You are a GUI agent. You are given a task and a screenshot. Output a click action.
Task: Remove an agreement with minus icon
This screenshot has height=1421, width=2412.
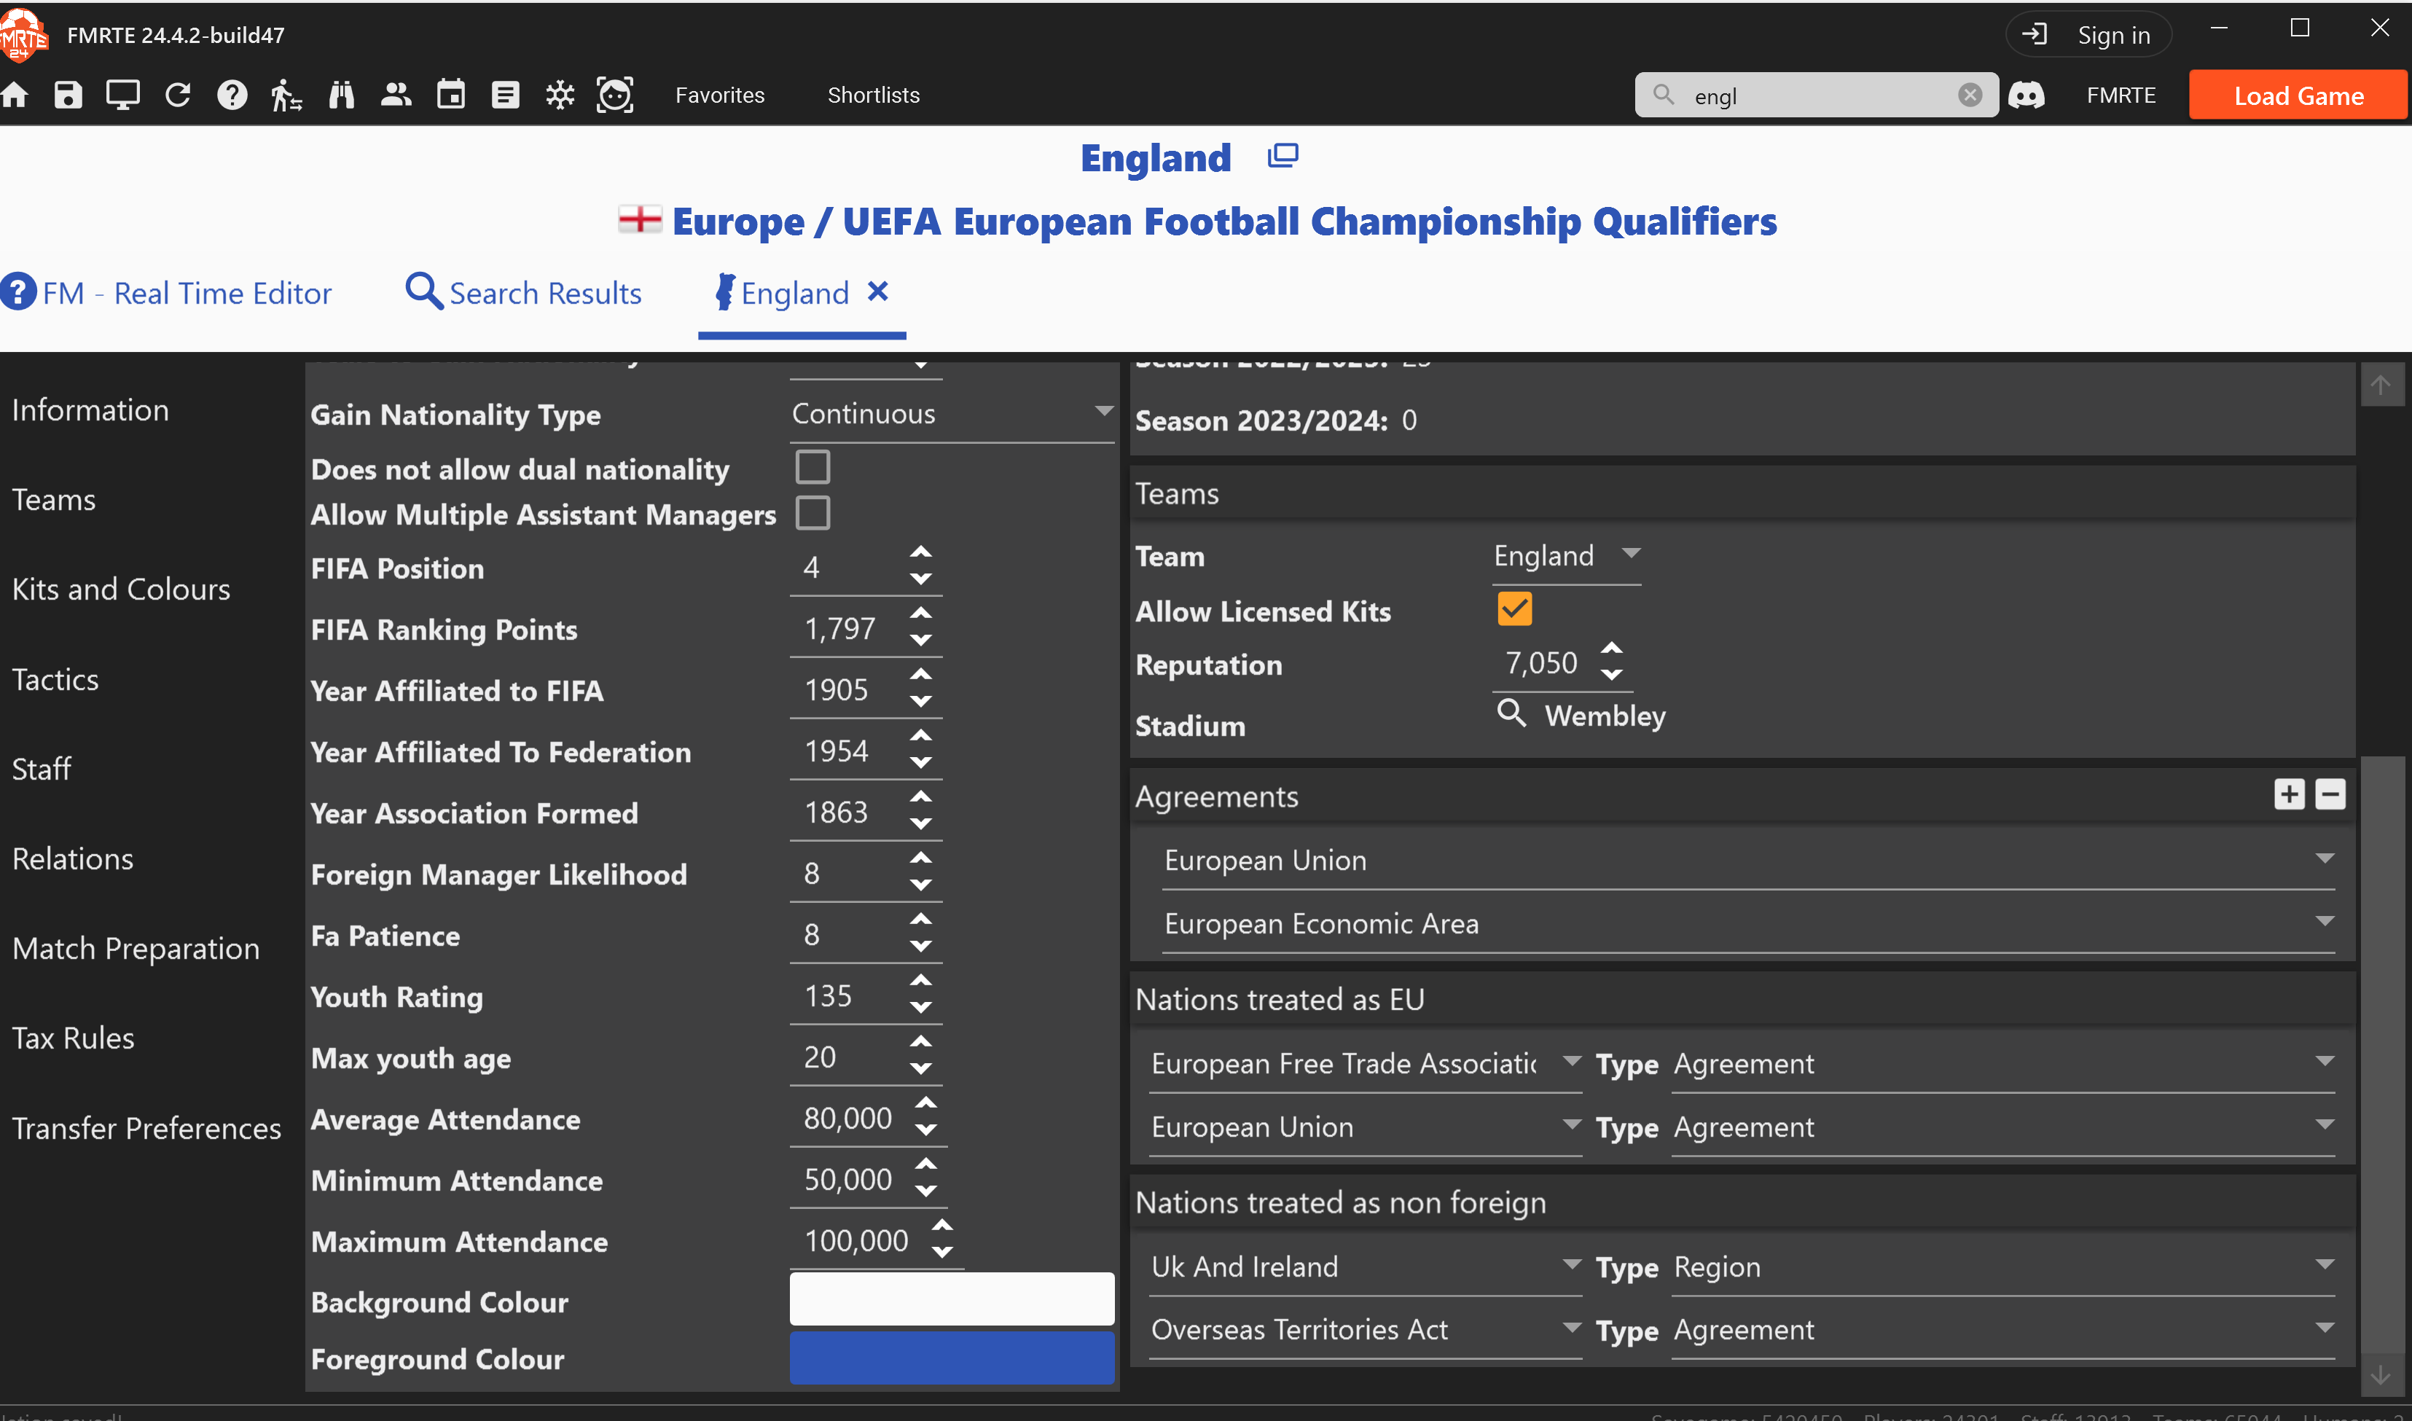[2330, 794]
